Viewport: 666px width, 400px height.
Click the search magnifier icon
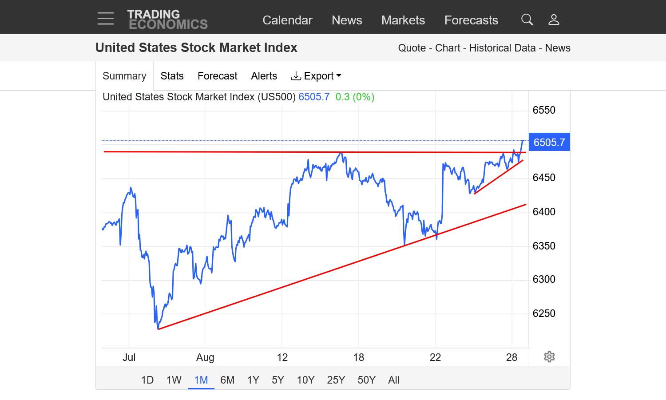coord(527,20)
